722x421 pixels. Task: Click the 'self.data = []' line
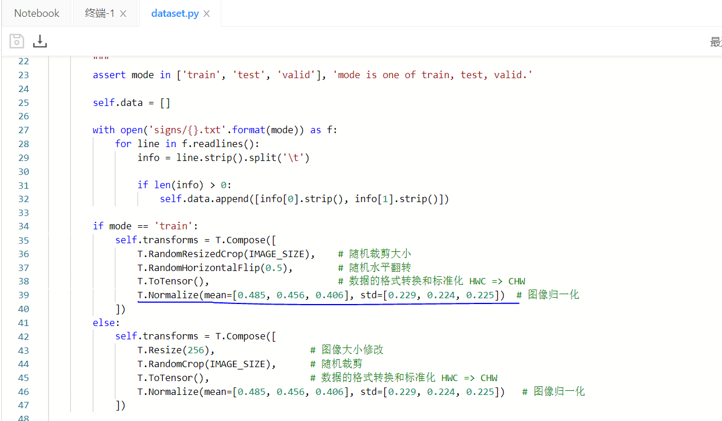point(132,102)
